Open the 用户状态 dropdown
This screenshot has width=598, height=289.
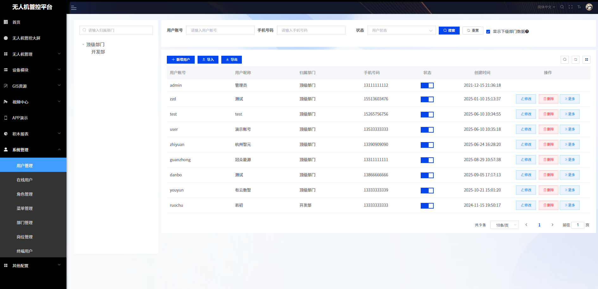coord(401,30)
